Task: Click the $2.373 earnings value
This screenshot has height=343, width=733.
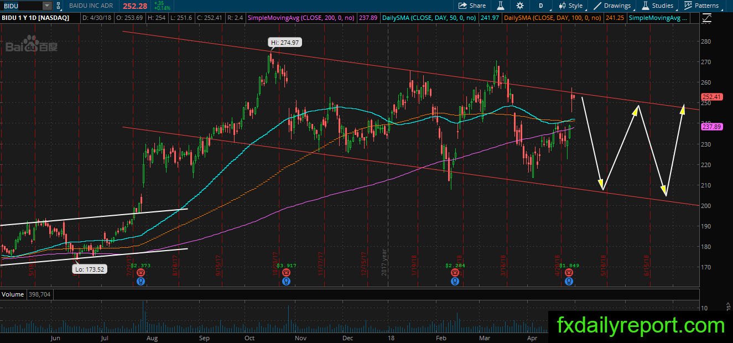Action: tap(141, 266)
